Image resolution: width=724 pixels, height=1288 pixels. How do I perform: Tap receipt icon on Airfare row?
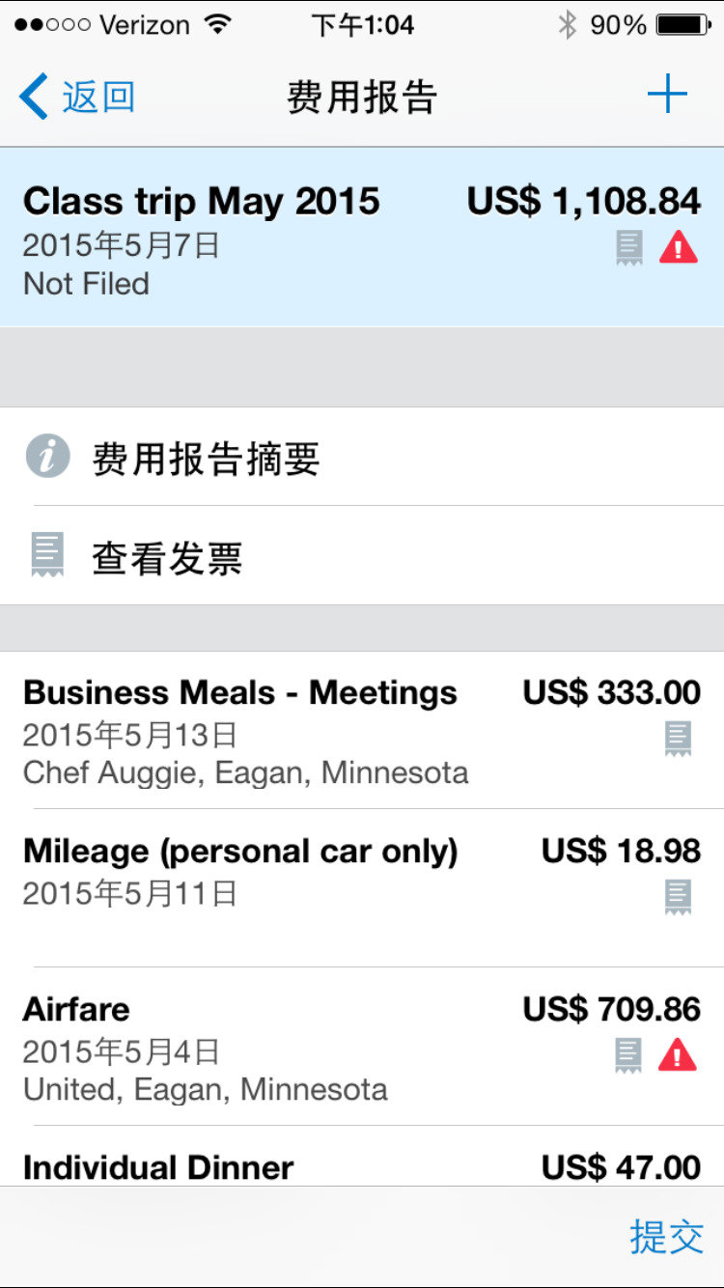click(628, 1055)
